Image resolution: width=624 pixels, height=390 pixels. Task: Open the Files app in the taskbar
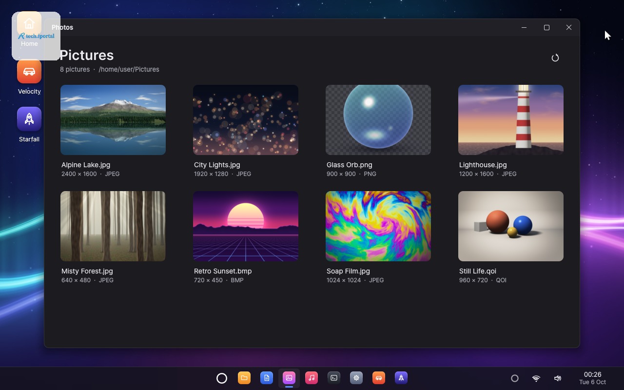[x=244, y=378]
